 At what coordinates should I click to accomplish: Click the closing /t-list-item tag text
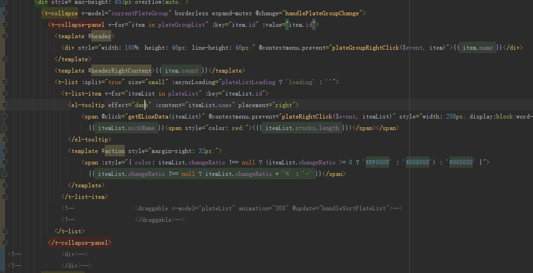click(84, 197)
